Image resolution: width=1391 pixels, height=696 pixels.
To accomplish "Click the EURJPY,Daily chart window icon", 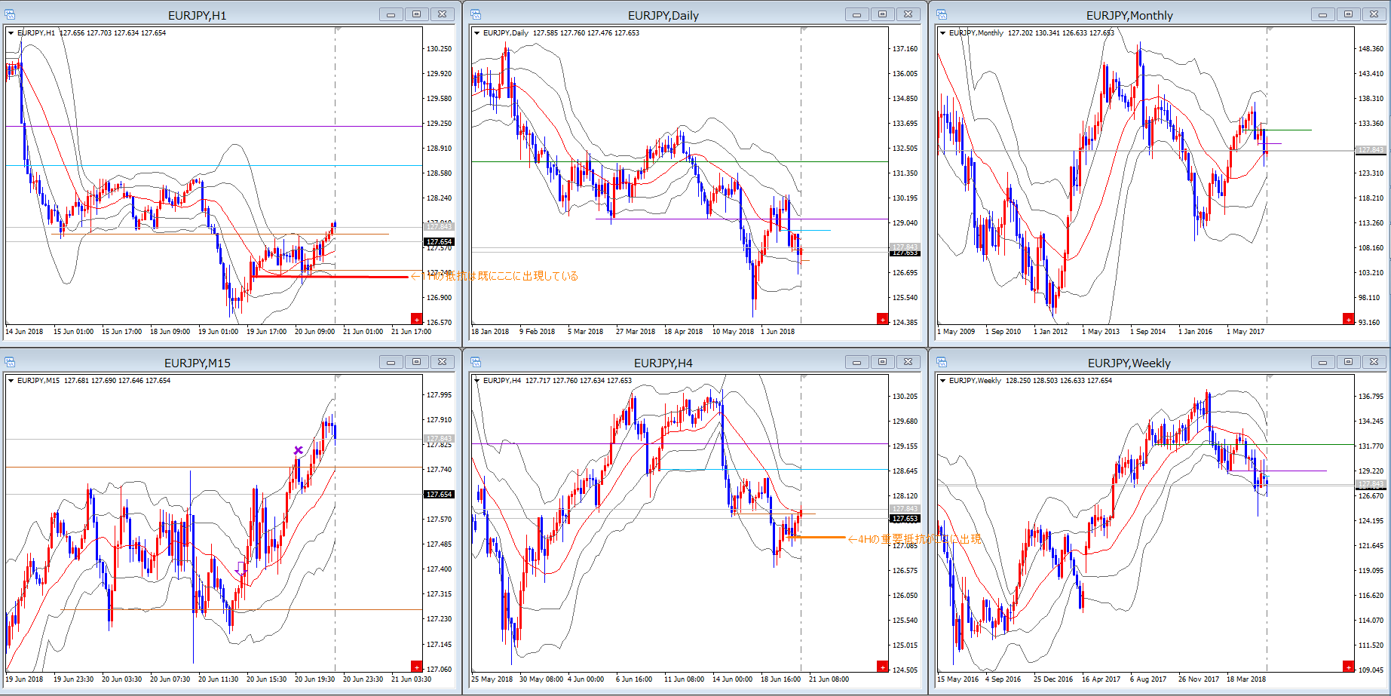I will click(476, 14).
